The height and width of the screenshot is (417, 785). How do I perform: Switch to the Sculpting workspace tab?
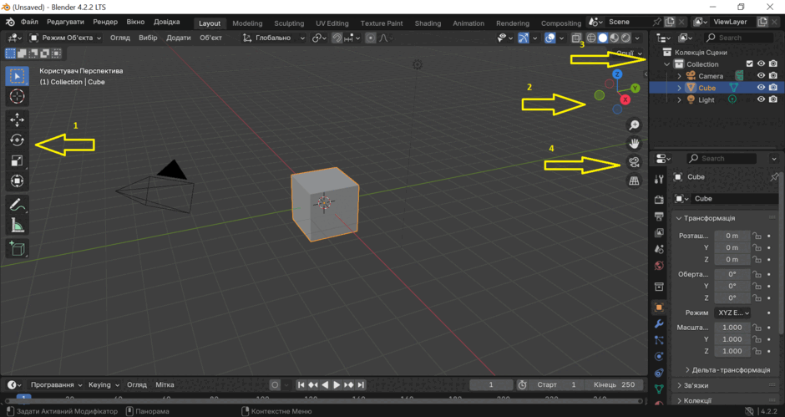[x=289, y=23]
